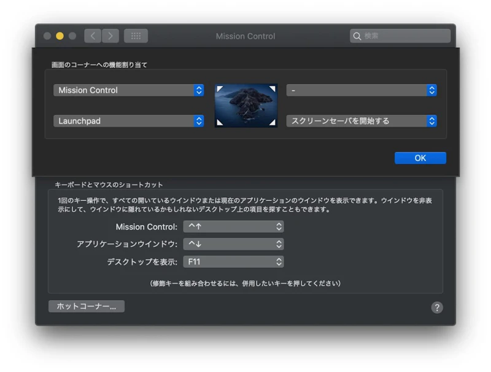Viewport: 491px width, 372px height.
Task: Open the Mission Control shortcut dropdown
Action: 233,227
